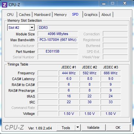
Task: Click the empty Correction field
Action: (x=115, y=34)
